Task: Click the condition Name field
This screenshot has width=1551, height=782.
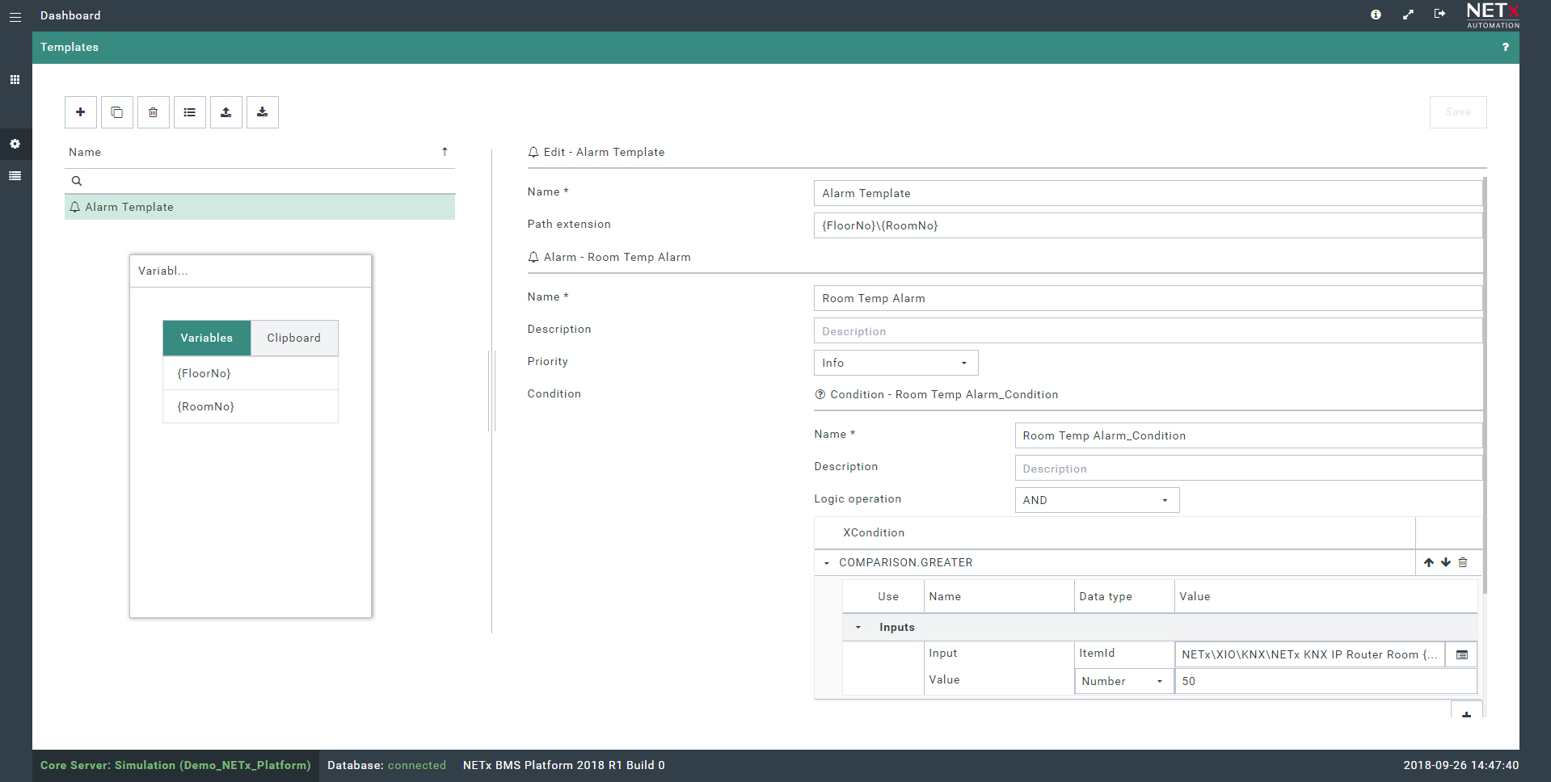Action: [1249, 435]
